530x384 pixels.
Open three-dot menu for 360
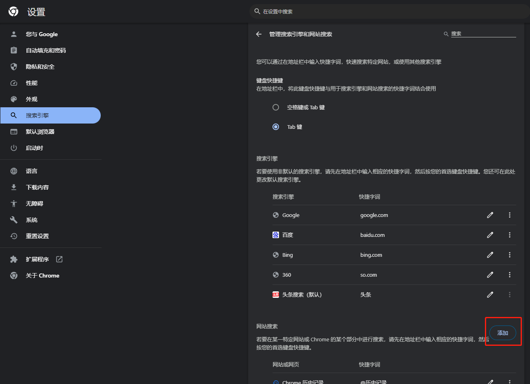click(510, 275)
